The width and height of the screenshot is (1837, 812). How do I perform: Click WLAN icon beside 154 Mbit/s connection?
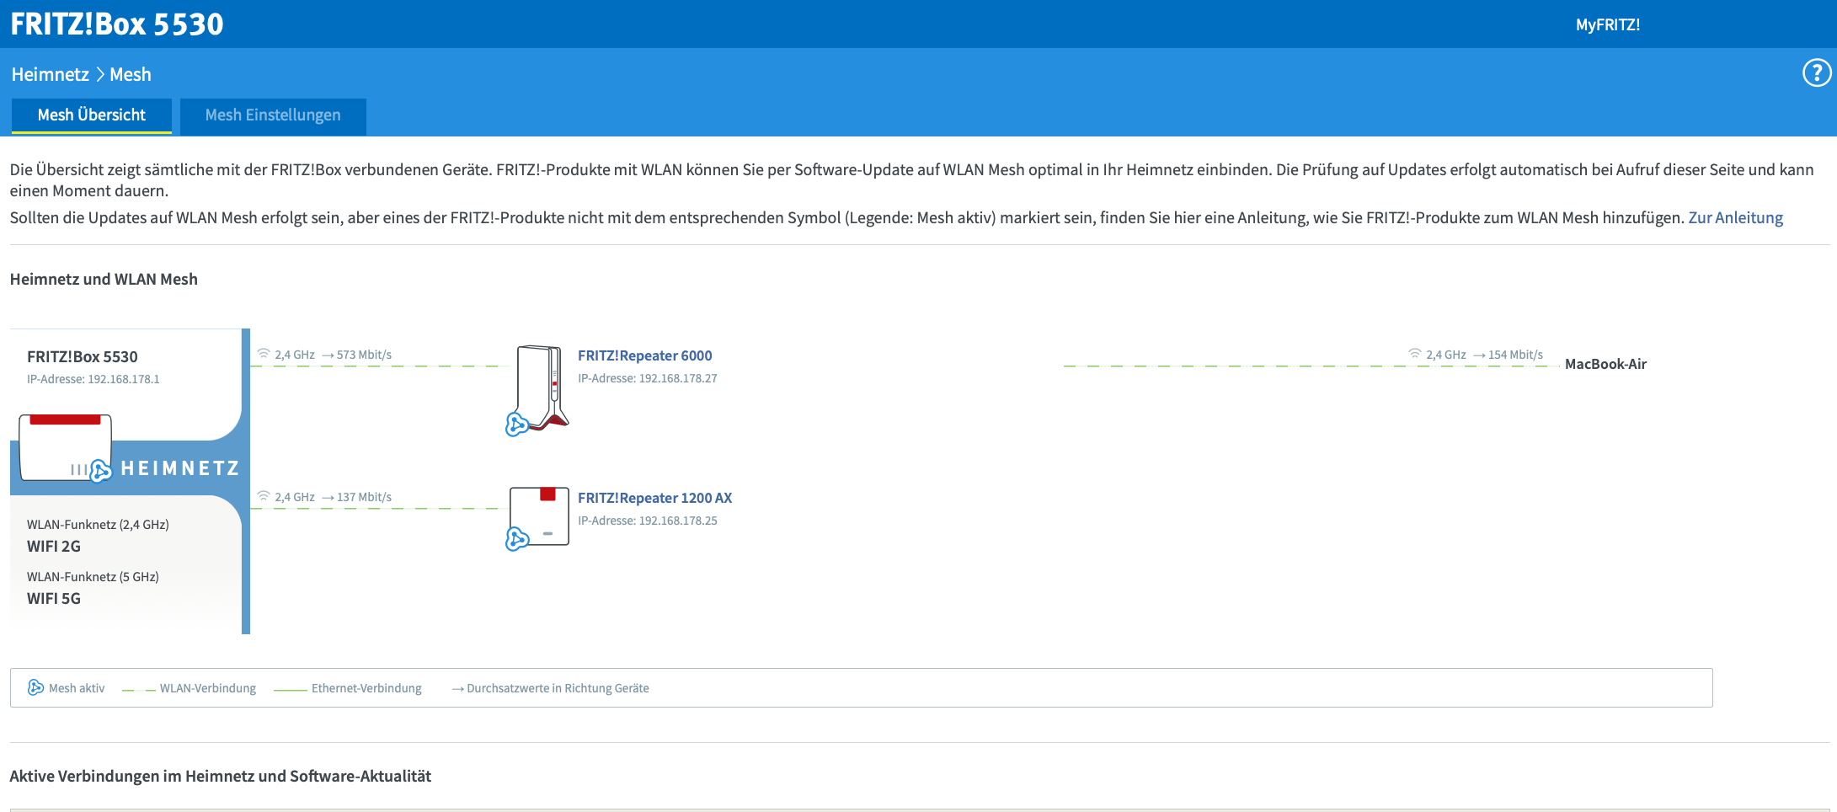tap(1415, 354)
